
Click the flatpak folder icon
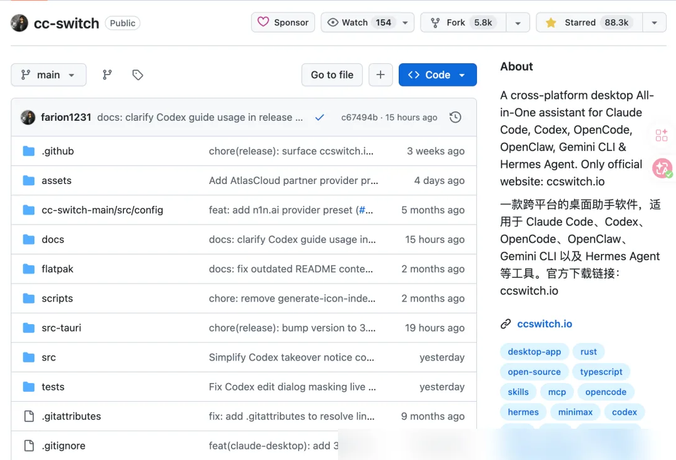coord(28,269)
